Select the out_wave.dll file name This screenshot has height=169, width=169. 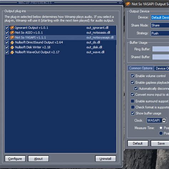click(95, 52)
